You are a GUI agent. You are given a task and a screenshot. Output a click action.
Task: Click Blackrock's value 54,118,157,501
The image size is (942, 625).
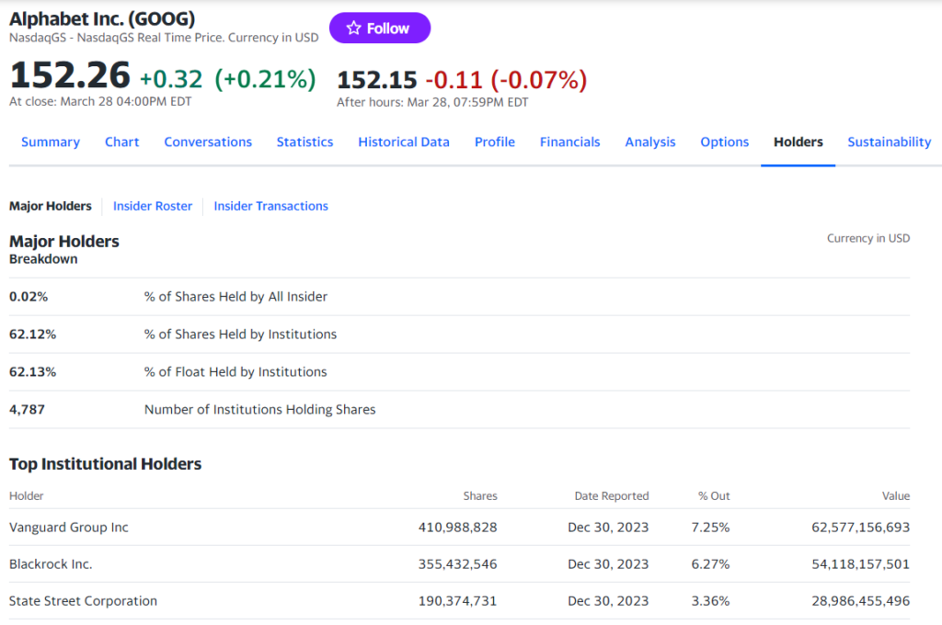(861, 564)
